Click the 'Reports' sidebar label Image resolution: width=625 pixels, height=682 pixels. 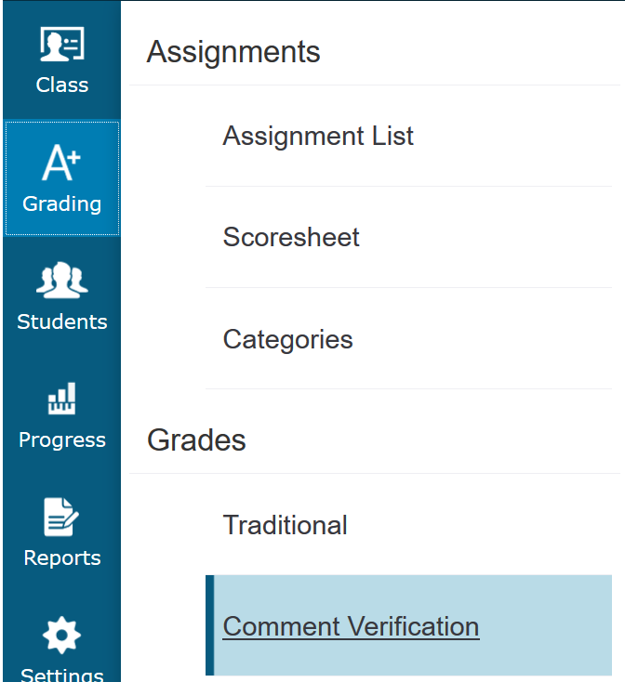pyautogui.click(x=61, y=557)
